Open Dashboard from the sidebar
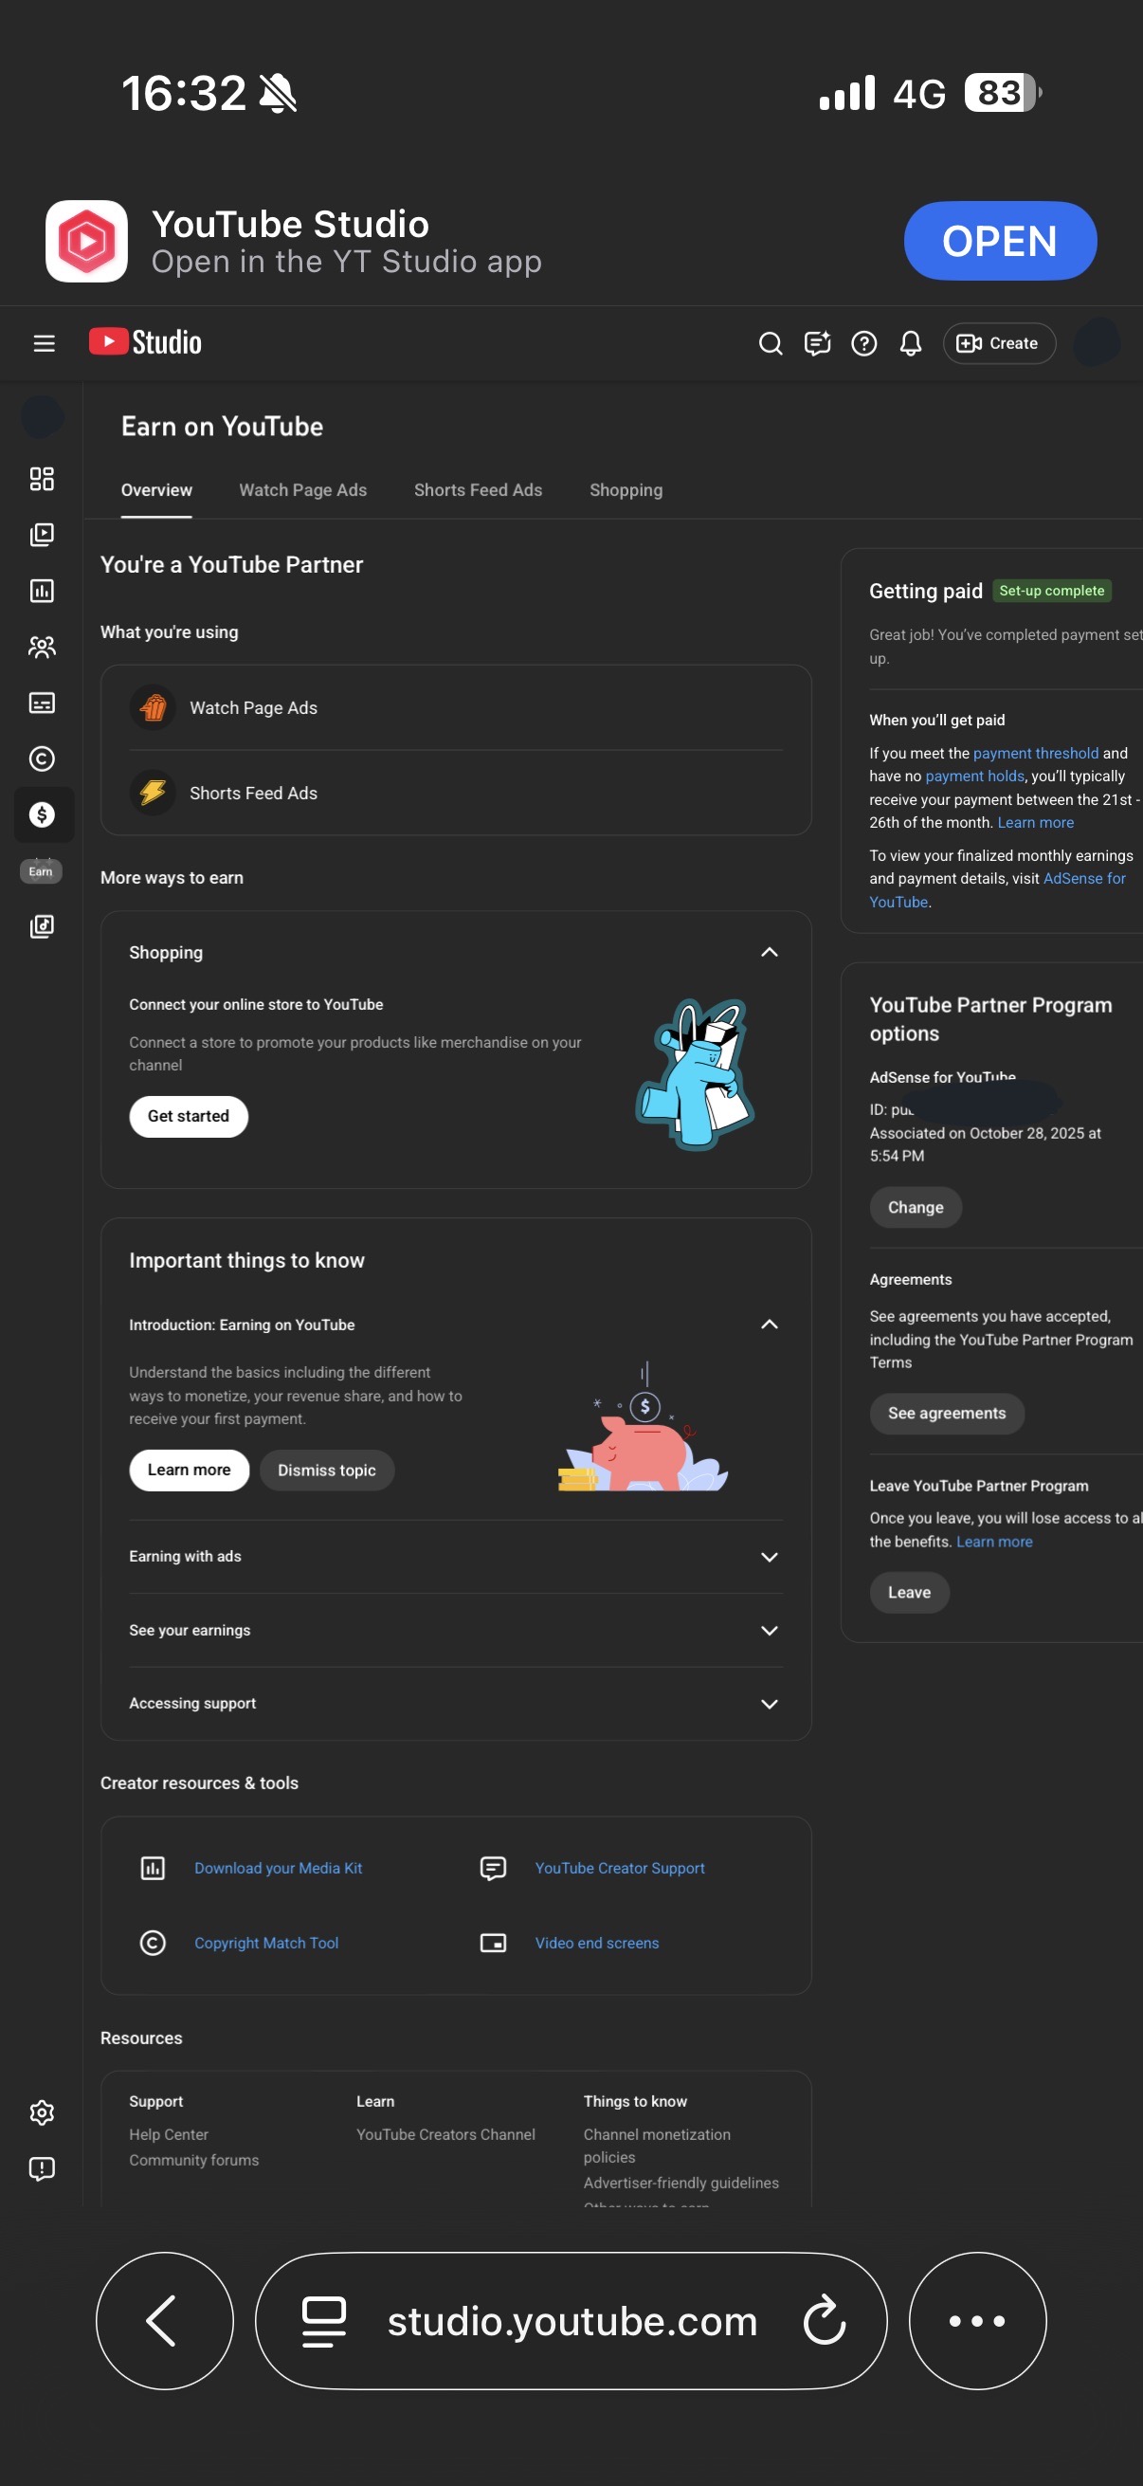Screen dimensions: 1143x2486 42,479
